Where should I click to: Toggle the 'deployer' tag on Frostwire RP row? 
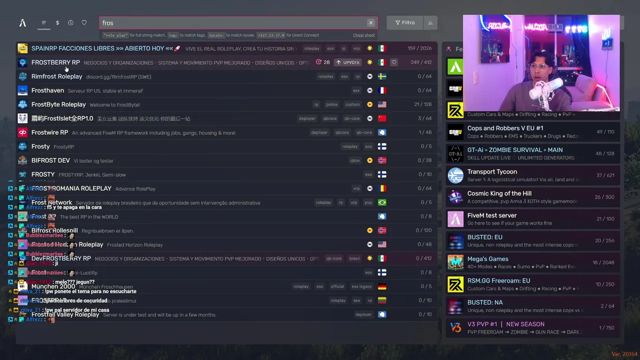319,132
